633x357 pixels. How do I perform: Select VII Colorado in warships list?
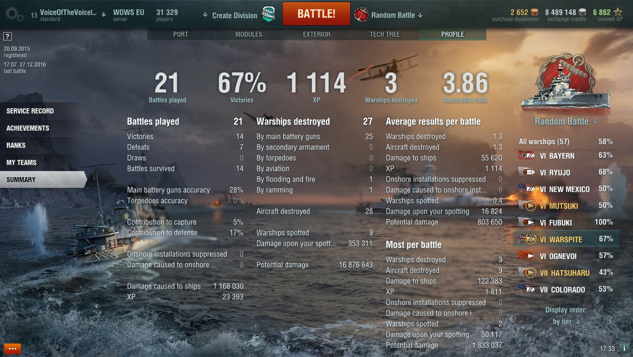click(566, 290)
